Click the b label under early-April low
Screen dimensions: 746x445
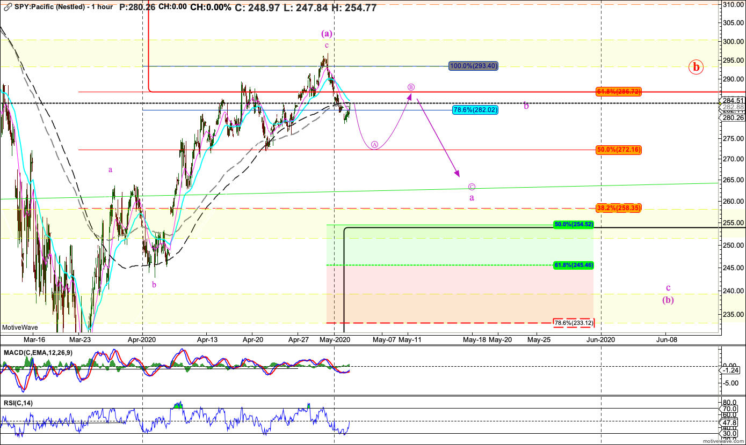click(x=154, y=285)
